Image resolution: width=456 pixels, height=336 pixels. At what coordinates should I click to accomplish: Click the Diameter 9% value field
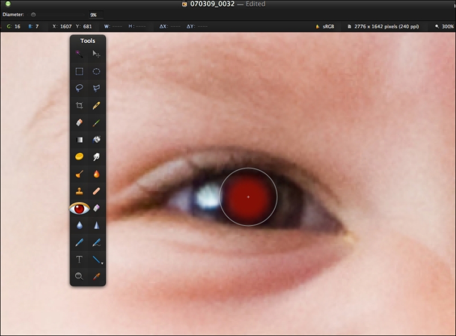click(x=96, y=15)
